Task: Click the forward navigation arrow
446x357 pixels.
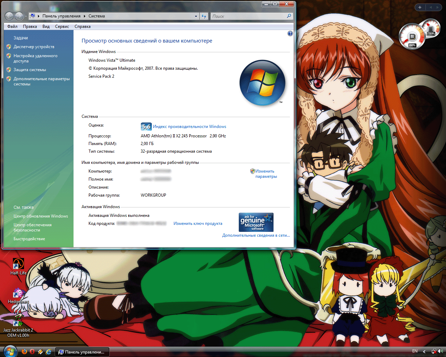Action: pos(19,16)
